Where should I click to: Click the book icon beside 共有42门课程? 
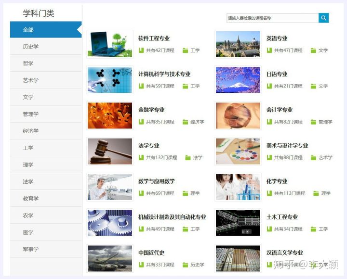pos(141,51)
